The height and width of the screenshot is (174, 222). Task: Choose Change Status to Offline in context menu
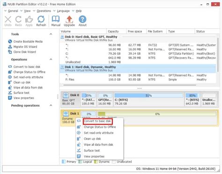click(100, 127)
